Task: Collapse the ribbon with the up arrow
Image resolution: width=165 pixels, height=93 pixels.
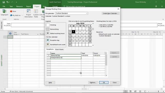Action: [163, 19]
